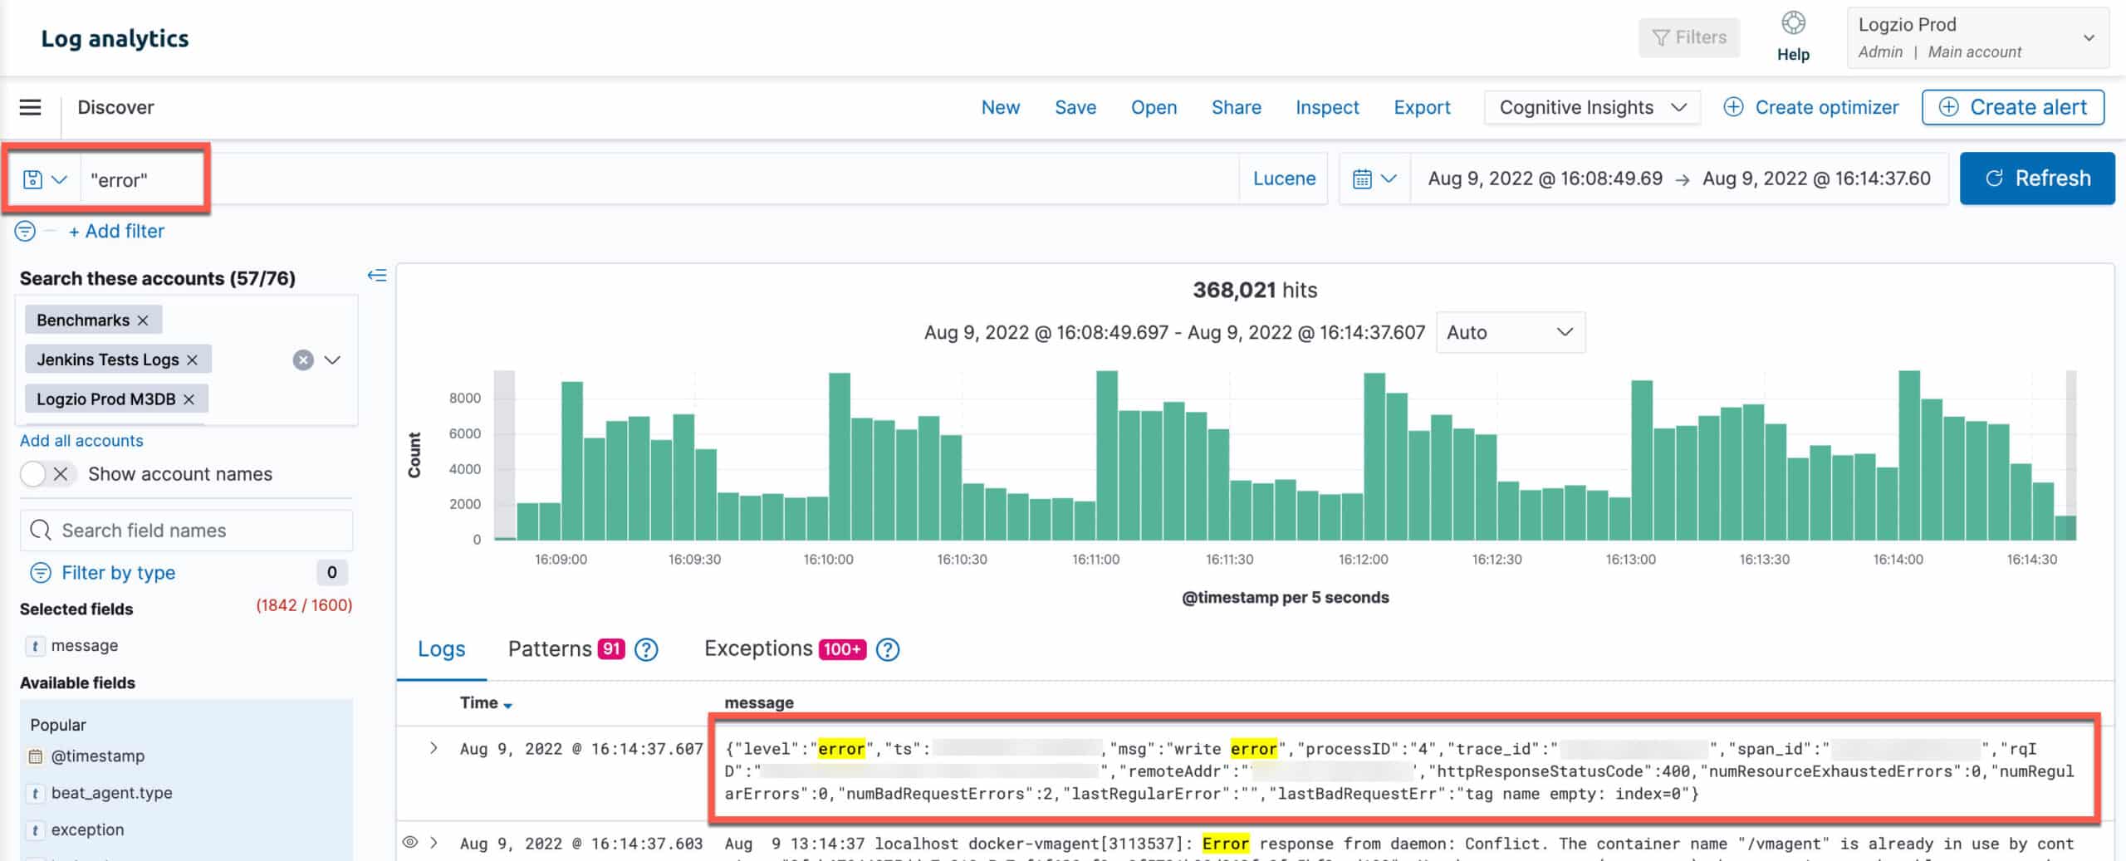Click the sort arrow next to Time
Viewport: 2126px width, 861px height.
tap(507, 705)
